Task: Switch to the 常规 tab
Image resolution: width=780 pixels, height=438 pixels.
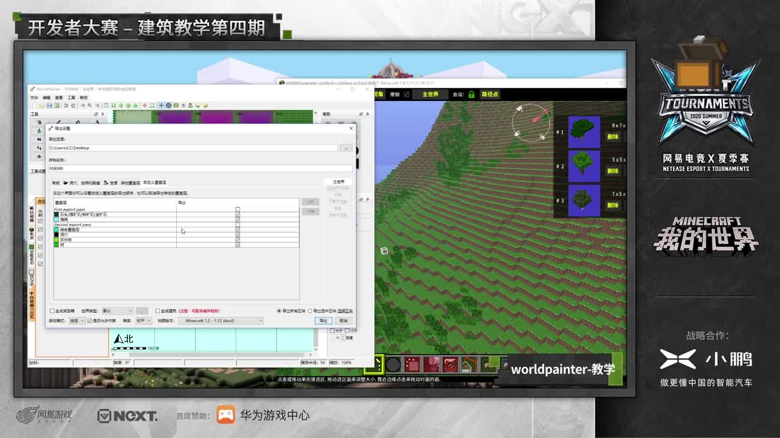Action: pyautogui.click(x=56, y=182)
